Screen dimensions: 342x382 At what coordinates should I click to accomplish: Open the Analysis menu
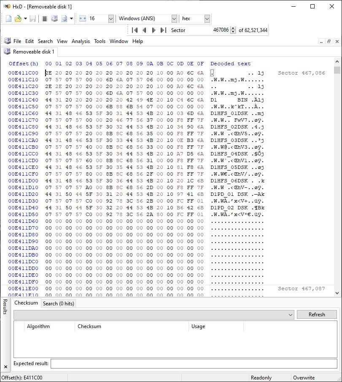[81, 41]
